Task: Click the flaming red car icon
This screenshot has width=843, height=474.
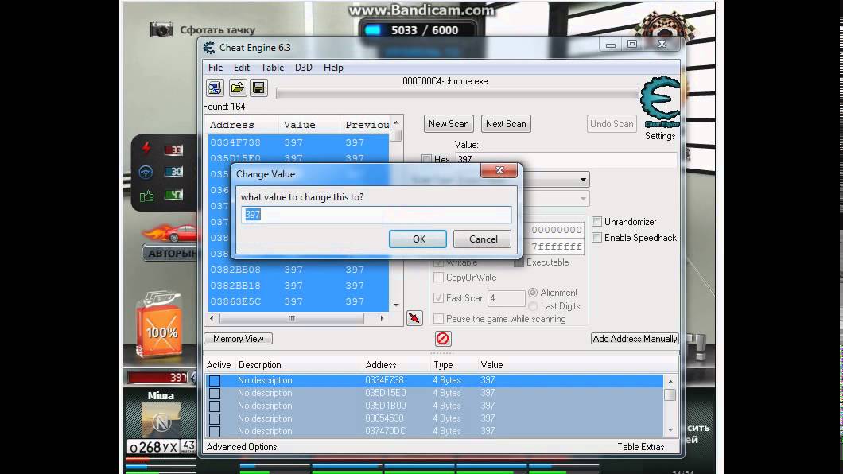Action: (171, 233)
